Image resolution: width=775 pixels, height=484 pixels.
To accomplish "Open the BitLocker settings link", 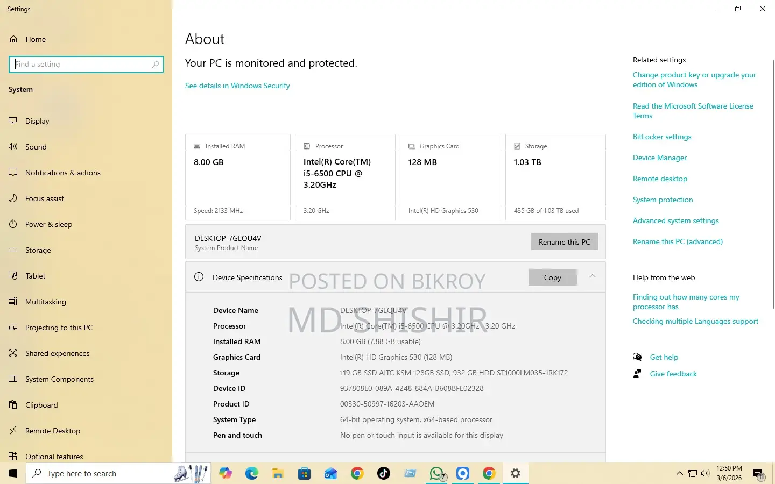I will click(662, 137).
